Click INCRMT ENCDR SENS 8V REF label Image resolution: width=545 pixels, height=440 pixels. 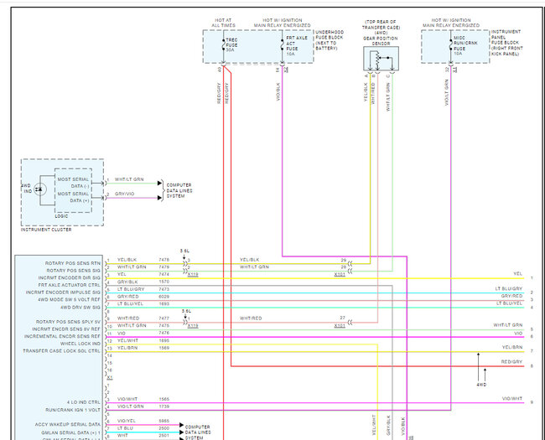click(x=66, y=329)
